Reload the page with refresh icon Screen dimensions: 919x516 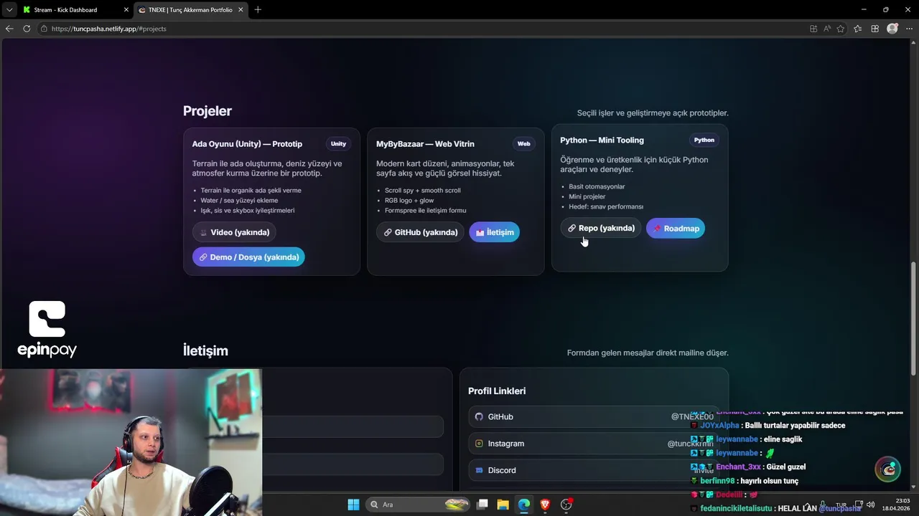(27, 29)
